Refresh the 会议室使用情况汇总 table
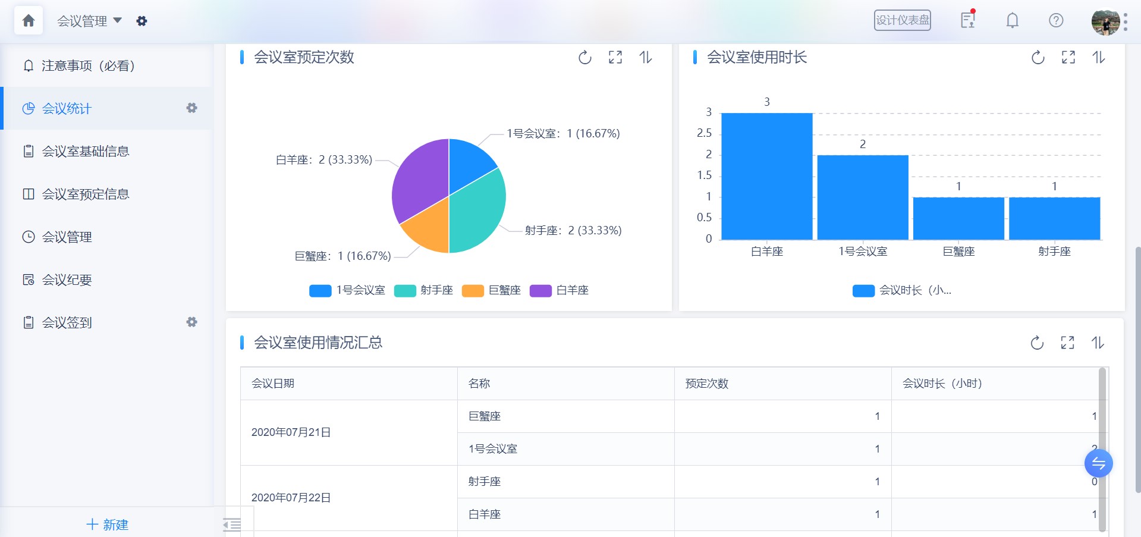This screenshot has width=1141, height=537. 1037,343
